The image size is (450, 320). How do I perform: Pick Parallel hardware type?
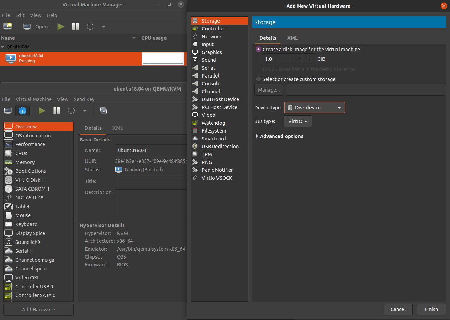[x=220, y=76]
